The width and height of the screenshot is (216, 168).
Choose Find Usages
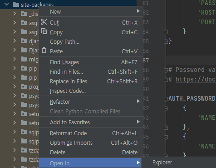pos(91,62)
